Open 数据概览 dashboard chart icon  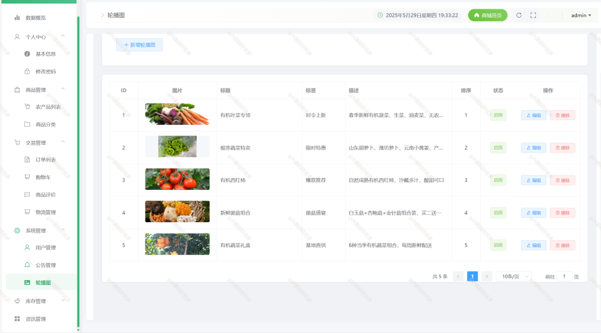pyautogui.click(x=17, y=18)
